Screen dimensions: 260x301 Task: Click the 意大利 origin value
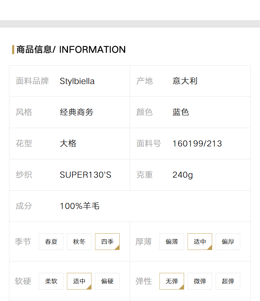185,81
